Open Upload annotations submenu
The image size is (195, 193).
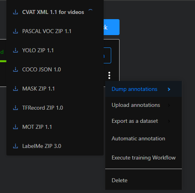[143, 105]
